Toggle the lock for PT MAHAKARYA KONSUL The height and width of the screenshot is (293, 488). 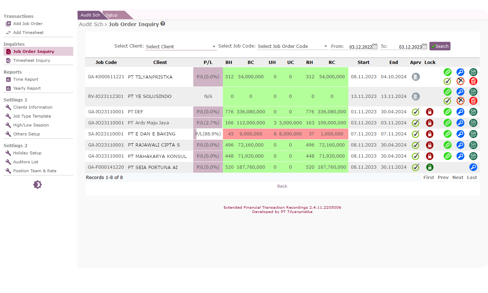pyautogui.click(x=429, y=156)
